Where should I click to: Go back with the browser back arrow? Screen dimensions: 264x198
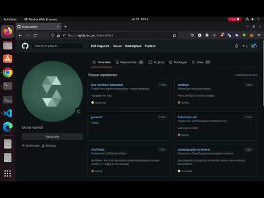click(20, 35)
